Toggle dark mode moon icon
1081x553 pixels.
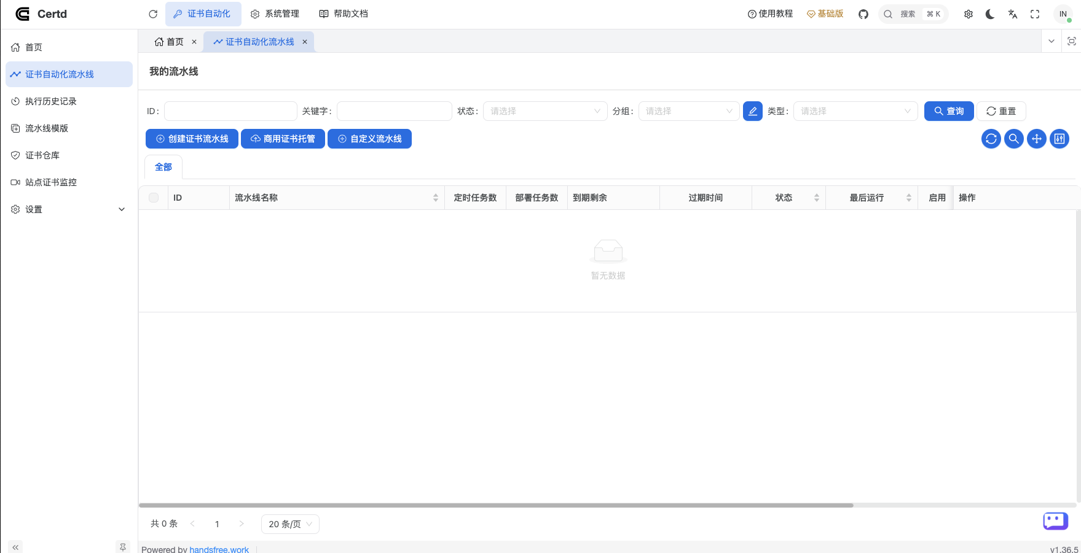click(x=990, y=14)
